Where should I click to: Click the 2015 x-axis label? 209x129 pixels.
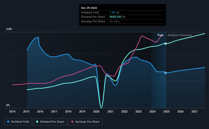[x=26, y=111]
